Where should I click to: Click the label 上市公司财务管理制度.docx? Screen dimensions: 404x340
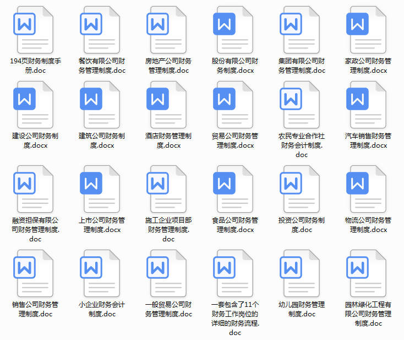click(102, 225)
